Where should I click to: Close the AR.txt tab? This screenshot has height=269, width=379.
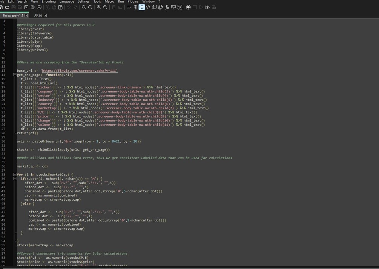[45, 15]
